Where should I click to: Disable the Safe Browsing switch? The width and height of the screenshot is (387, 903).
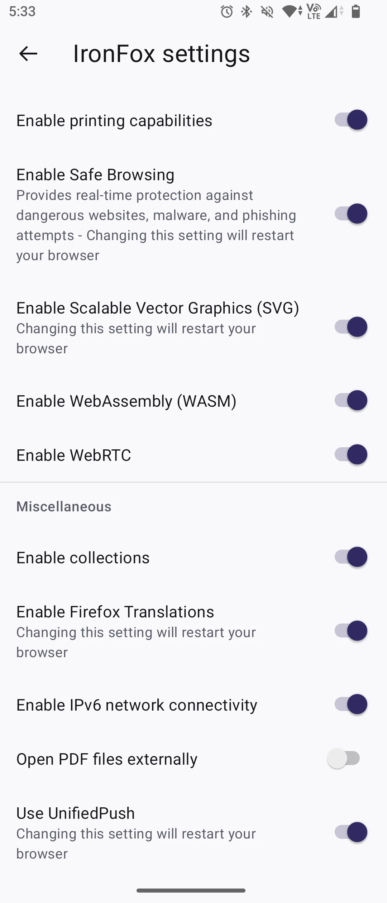(351, 214)
